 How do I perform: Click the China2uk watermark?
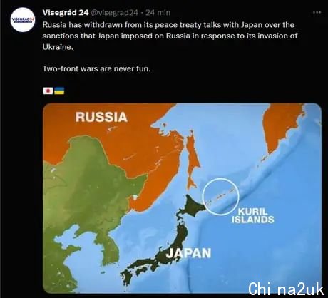click(x=286, y=289)
